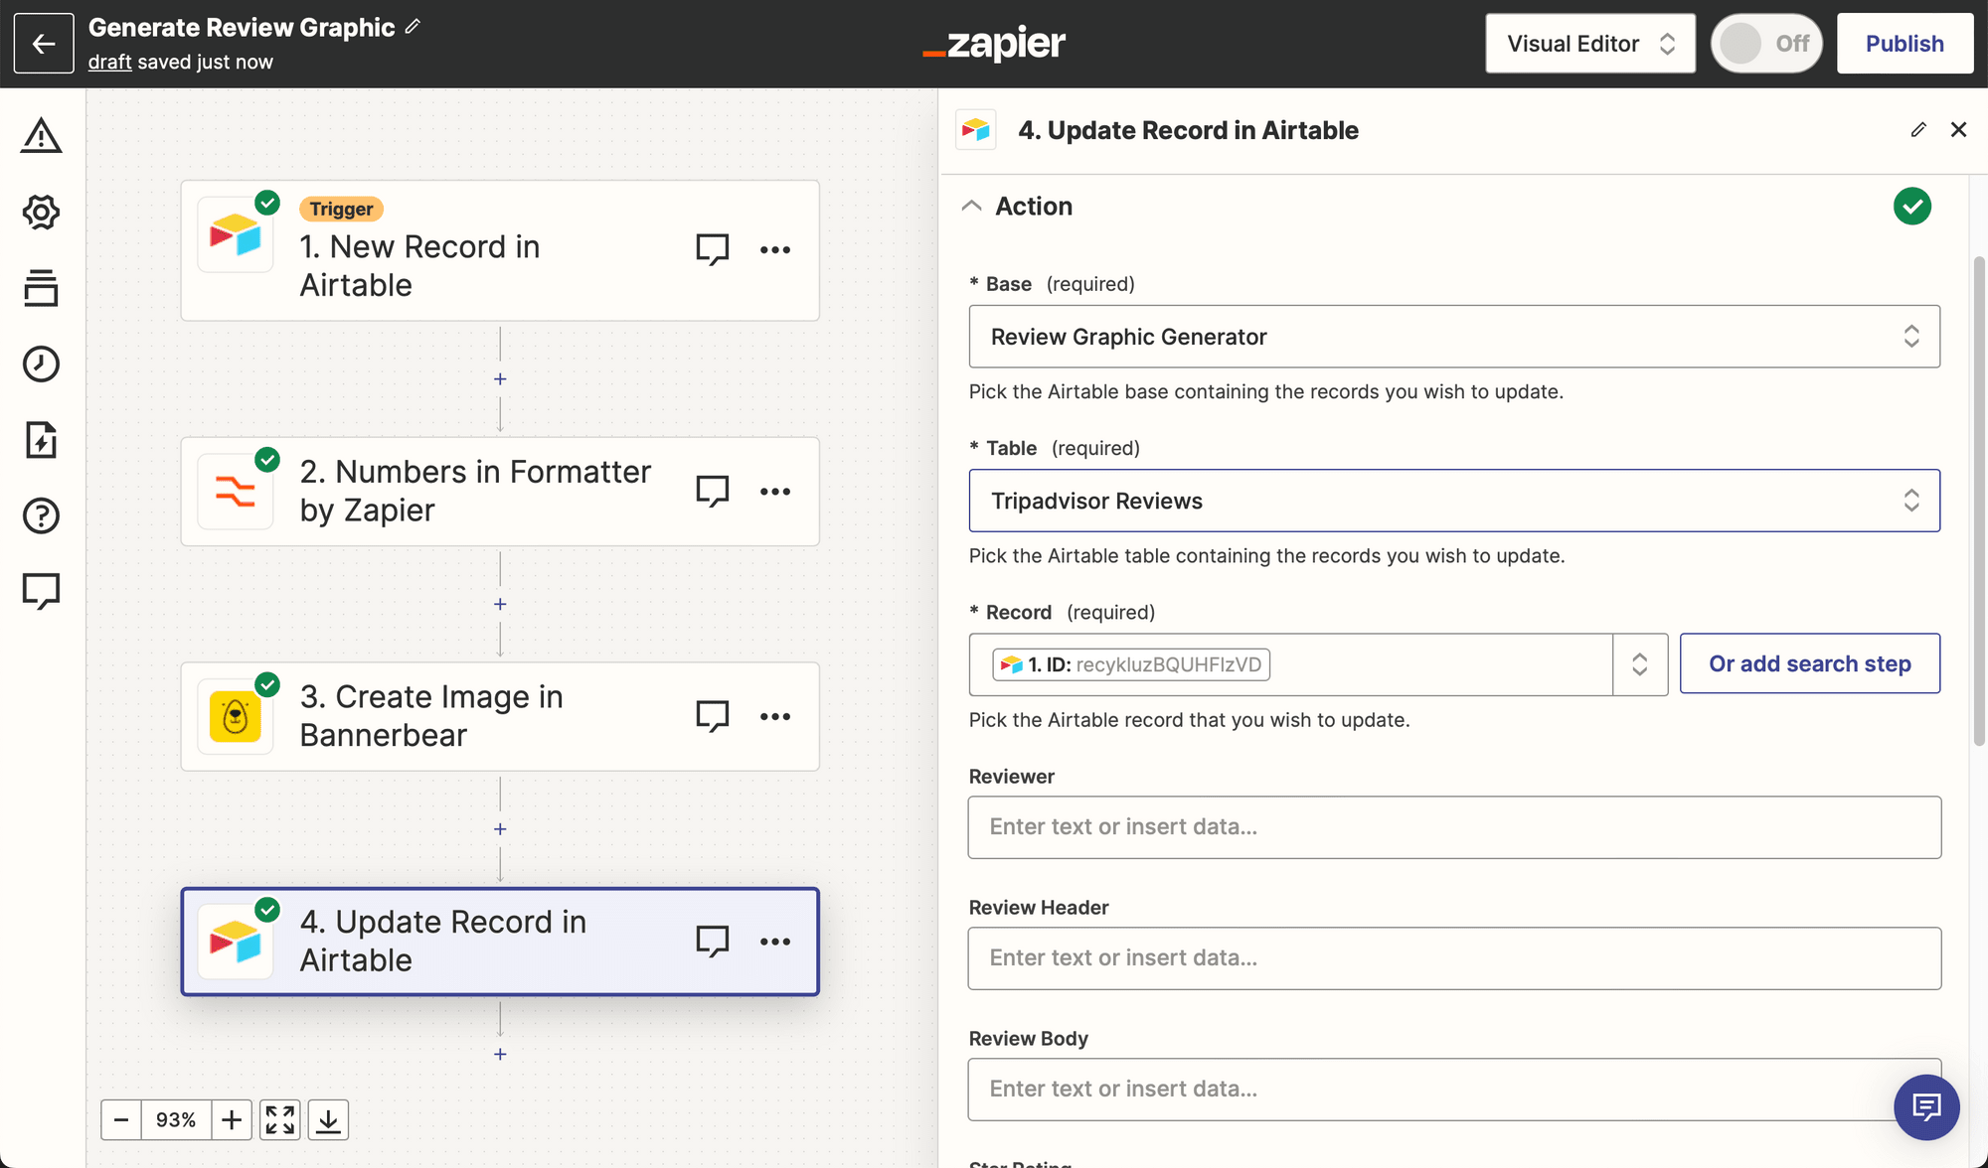Click the warning/alert icon in left sidebar
Image resolution: width=1988 pixels, height=1168 pixels.
39,136
